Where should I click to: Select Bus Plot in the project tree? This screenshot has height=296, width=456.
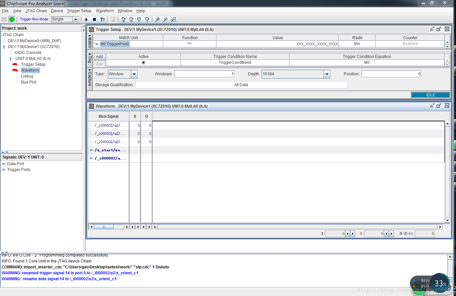(29, 82)
